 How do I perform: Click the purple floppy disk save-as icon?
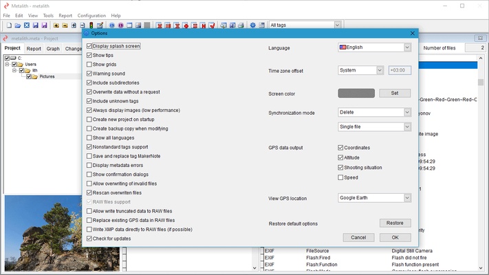point(44,25)
